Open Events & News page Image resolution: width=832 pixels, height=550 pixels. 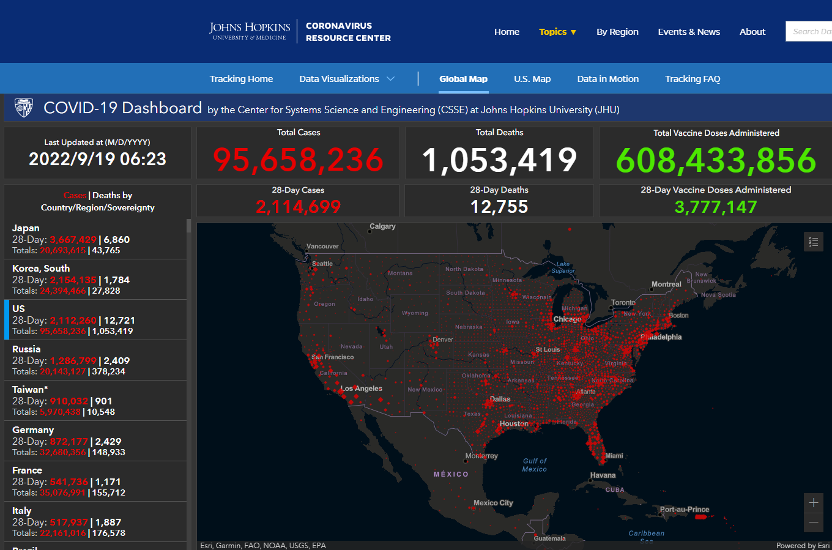point(689,32)
